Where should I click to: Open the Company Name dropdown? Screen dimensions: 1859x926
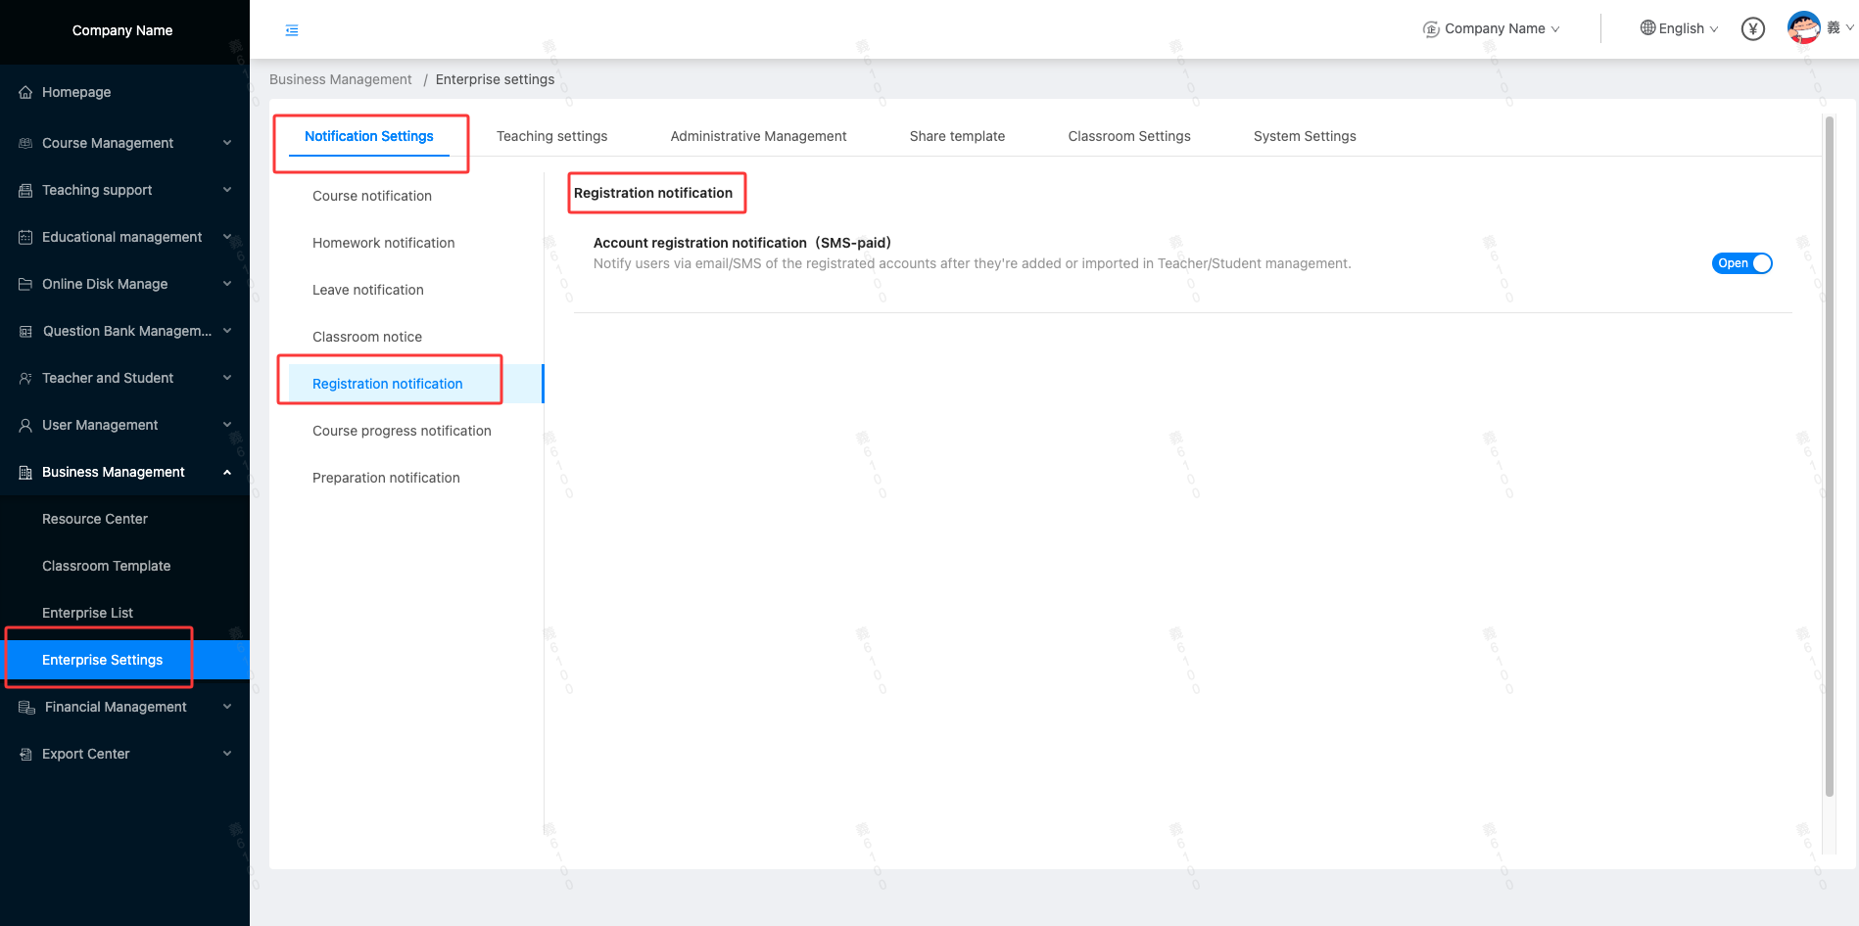click(1491, 28)
